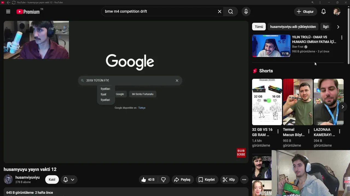Viewport: 350px width, 196px height.
Task: Click the 645 B görüntüleme description line
Action: coord(30,192)
